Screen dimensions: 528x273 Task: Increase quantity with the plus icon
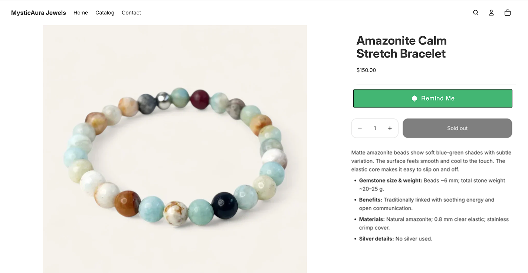click(x=390, y=128)
